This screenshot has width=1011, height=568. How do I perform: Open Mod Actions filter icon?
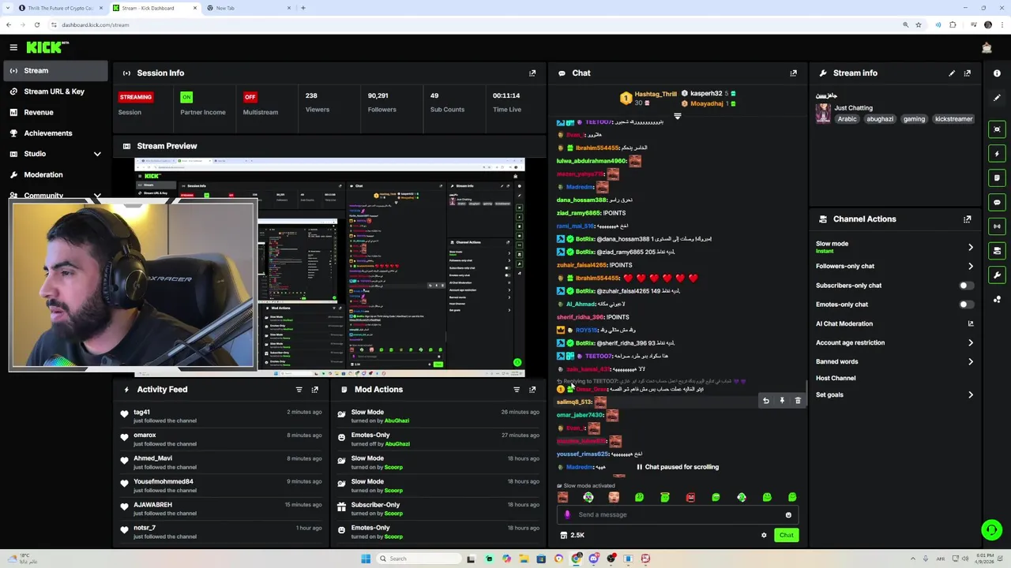coord(517,390)
